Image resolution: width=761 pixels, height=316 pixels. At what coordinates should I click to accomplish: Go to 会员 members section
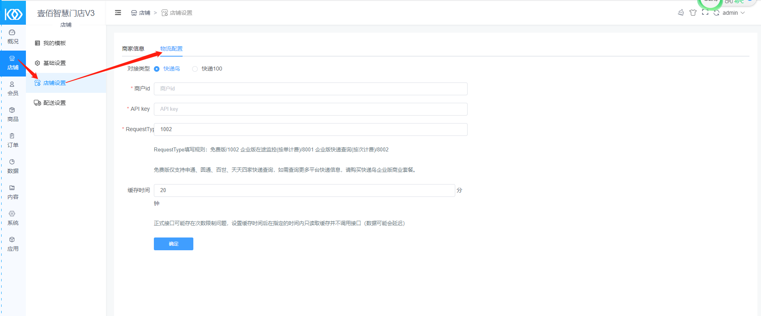click(x=13, y=89)
